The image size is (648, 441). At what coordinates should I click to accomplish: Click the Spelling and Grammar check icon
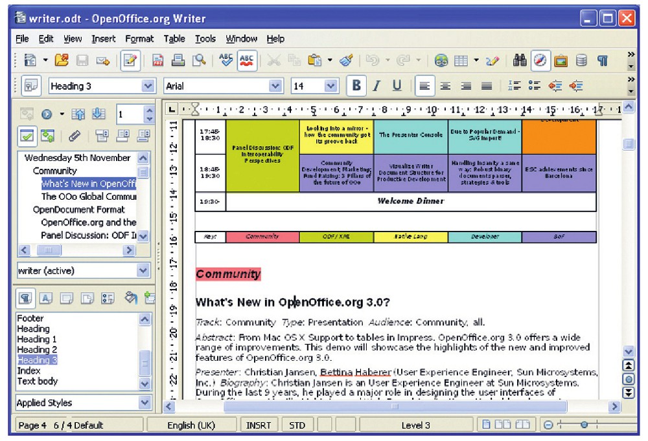pyautogui.click(x=226, y=61)
